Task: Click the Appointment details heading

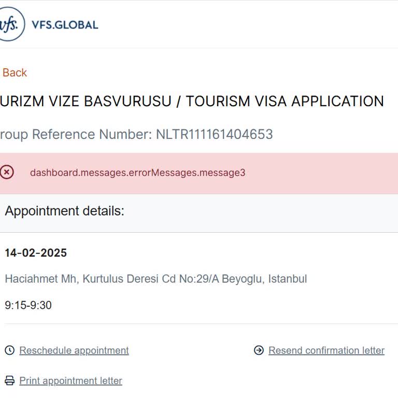Action: pos(65,211)
